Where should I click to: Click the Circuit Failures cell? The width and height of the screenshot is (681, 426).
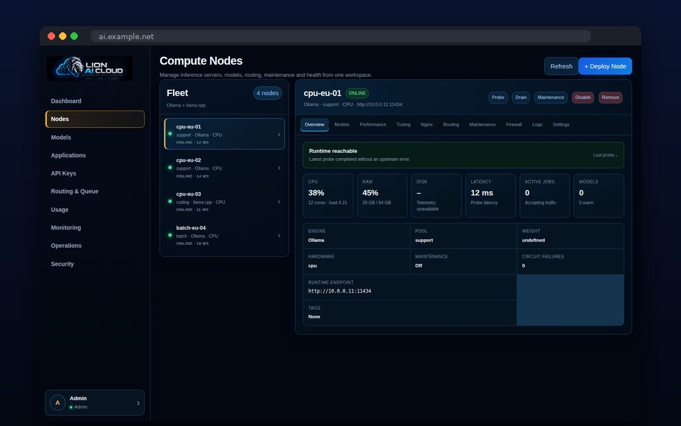click(570, 261)
